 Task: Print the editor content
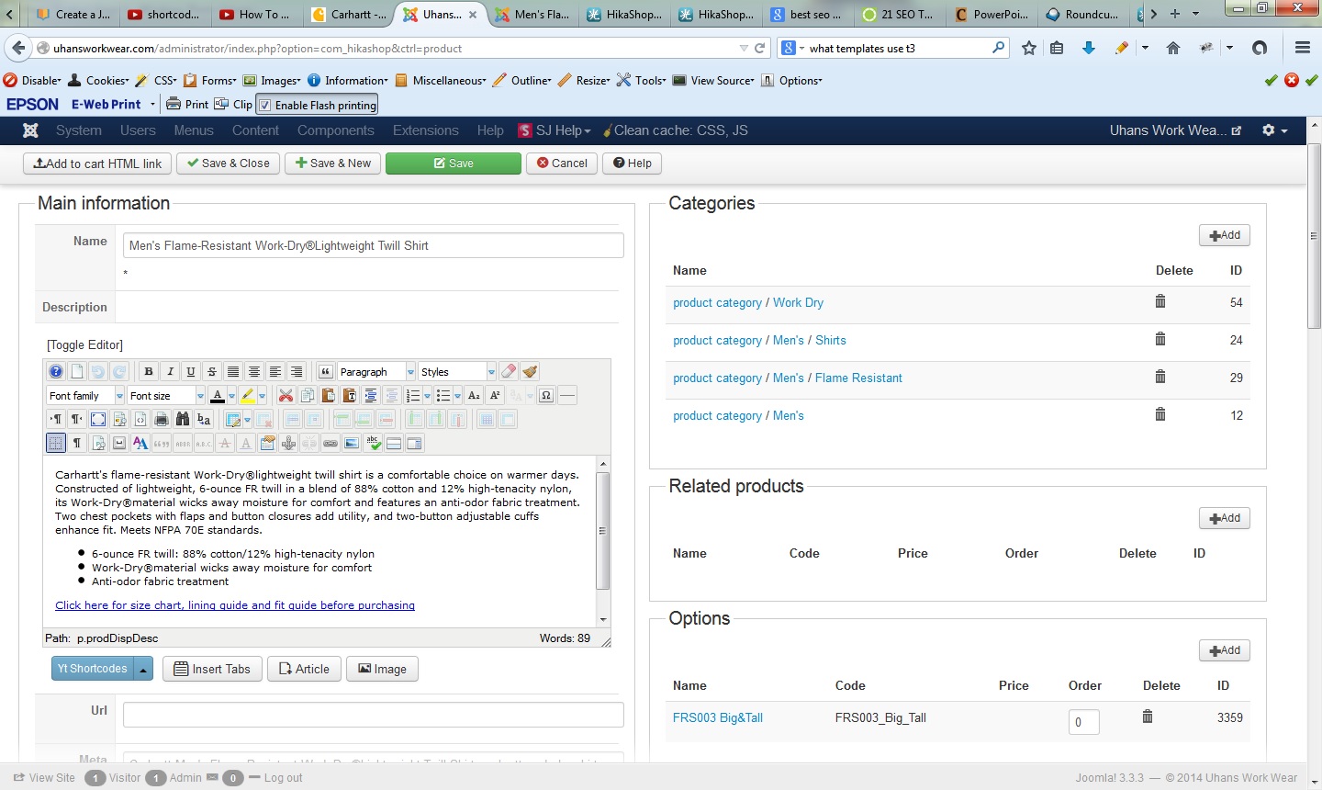(x=162, y=420)
